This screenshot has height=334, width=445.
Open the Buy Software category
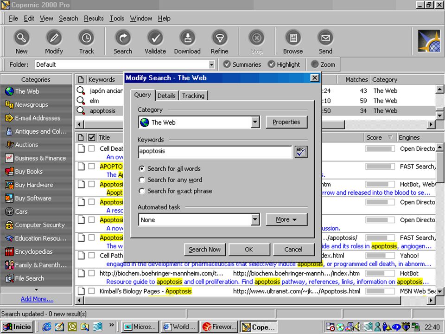coord(28,198)
